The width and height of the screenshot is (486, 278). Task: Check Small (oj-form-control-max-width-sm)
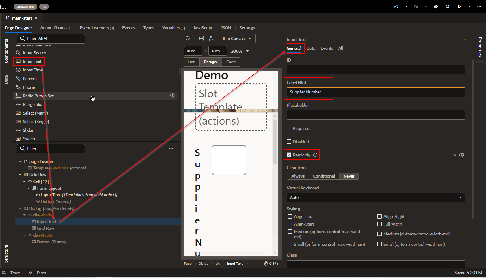290,244
